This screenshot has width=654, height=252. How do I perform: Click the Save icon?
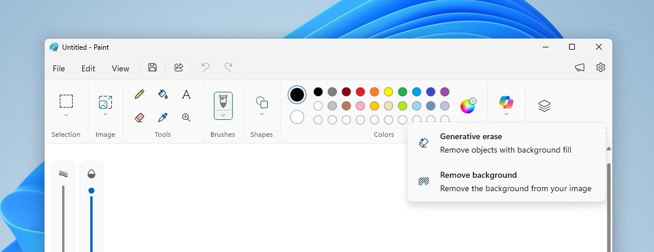coord(152,68)
